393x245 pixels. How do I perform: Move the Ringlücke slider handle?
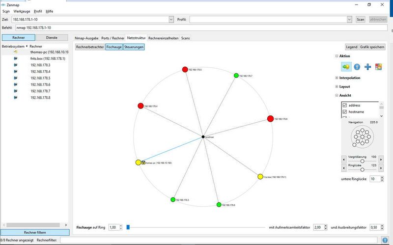click(362, 169)
